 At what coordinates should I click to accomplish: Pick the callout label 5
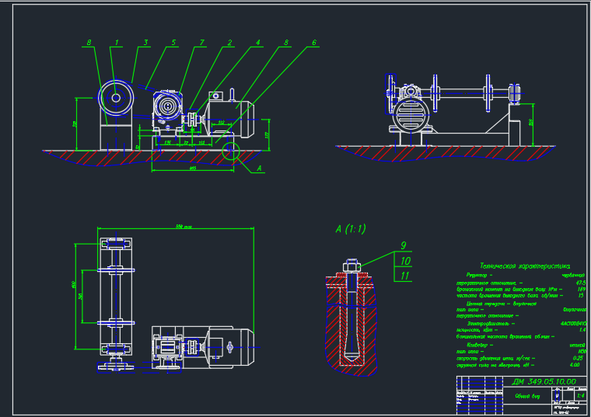click(x=173, y=42)
